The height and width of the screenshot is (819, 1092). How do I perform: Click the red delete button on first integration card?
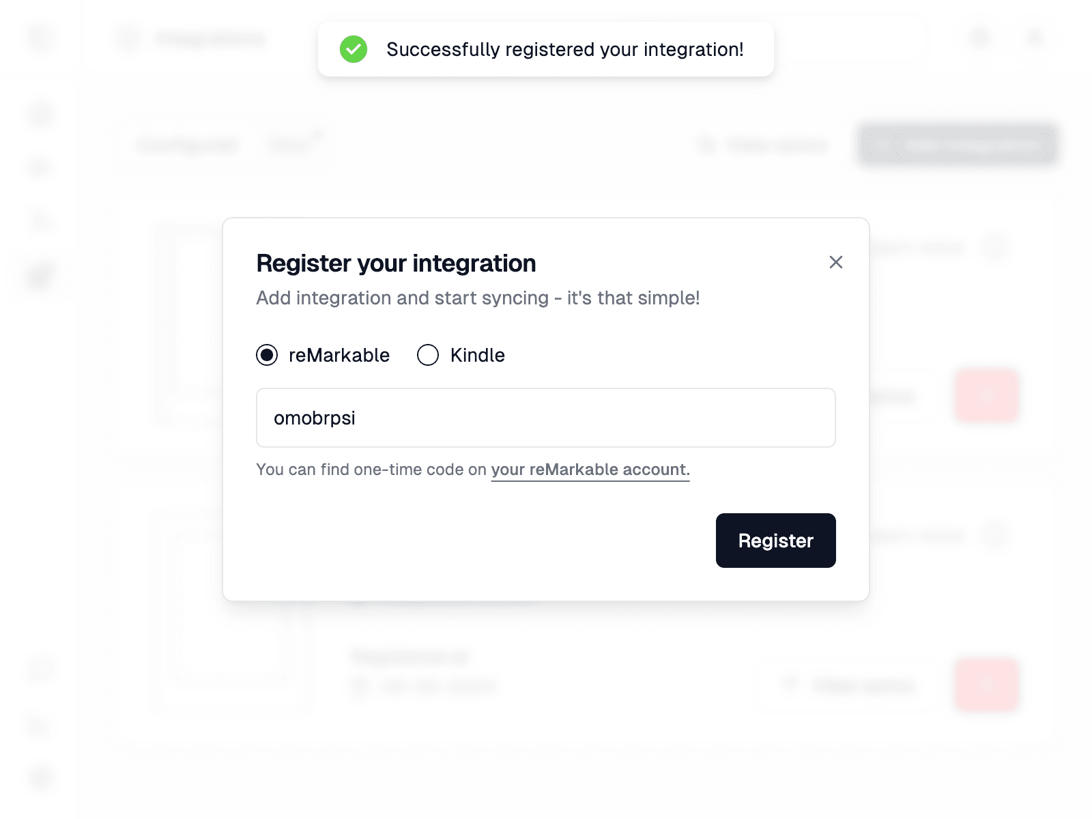(x=986, y=395)
